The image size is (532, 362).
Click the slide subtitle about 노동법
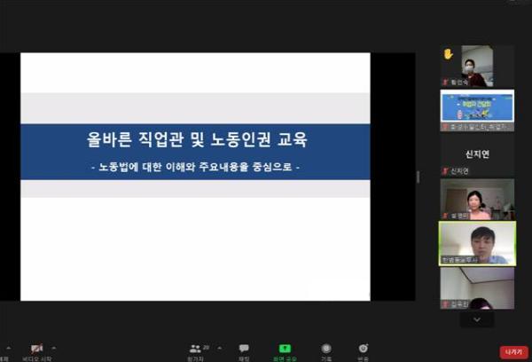click(x=195, y=167)
